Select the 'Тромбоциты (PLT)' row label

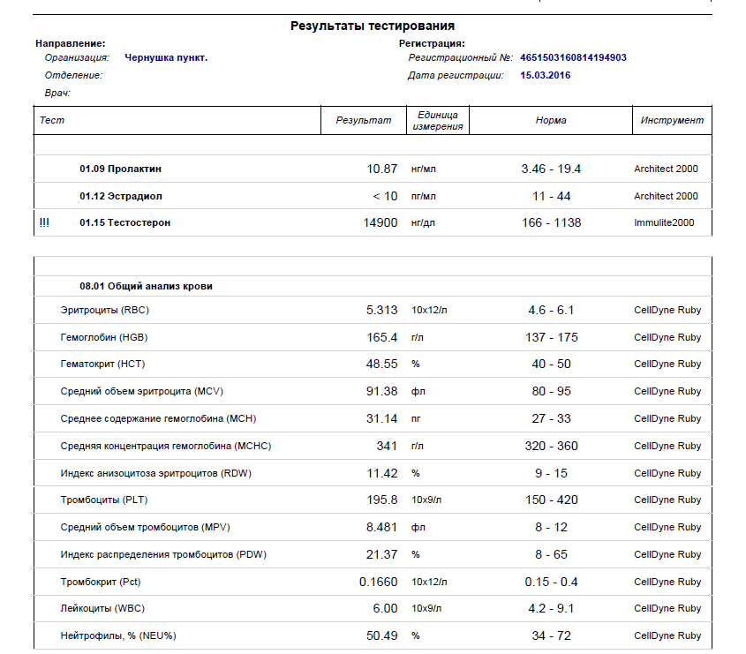103,500
